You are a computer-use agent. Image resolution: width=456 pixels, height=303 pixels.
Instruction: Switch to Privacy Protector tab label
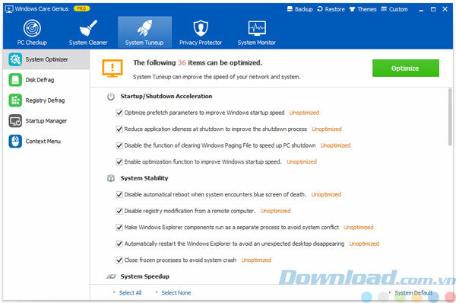201,43
